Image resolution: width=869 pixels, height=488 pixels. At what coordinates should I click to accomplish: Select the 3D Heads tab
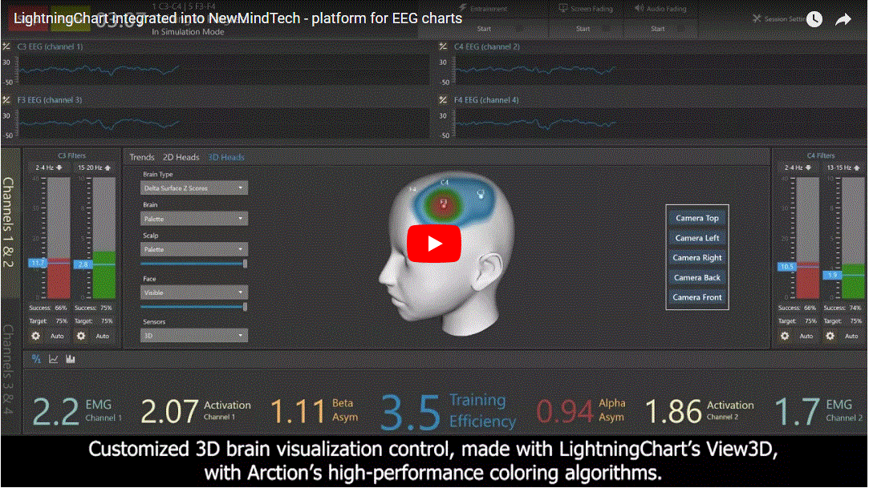pyautogui.click(x=226, y=157)
